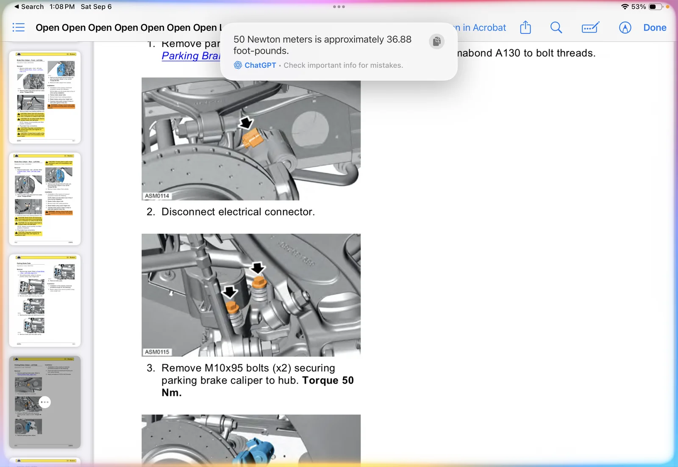Tap the document title Open Open Open
The width and height of the screenshot is (678, 467).
[x=129, y=28]
